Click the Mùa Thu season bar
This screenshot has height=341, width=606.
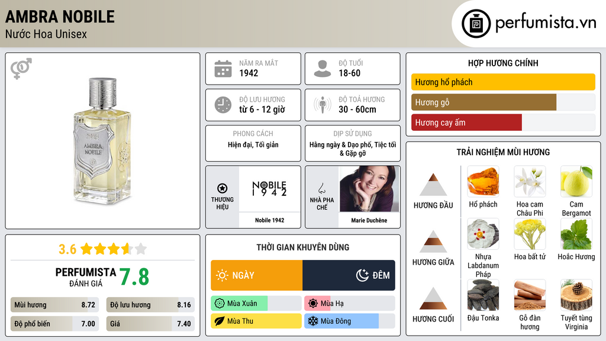tap(256, 321)
